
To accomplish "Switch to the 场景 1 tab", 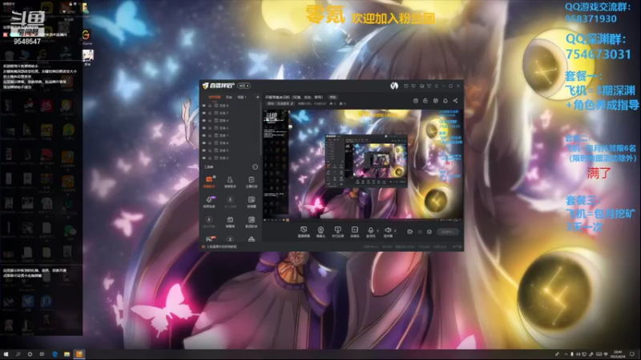I will [242, 97].
